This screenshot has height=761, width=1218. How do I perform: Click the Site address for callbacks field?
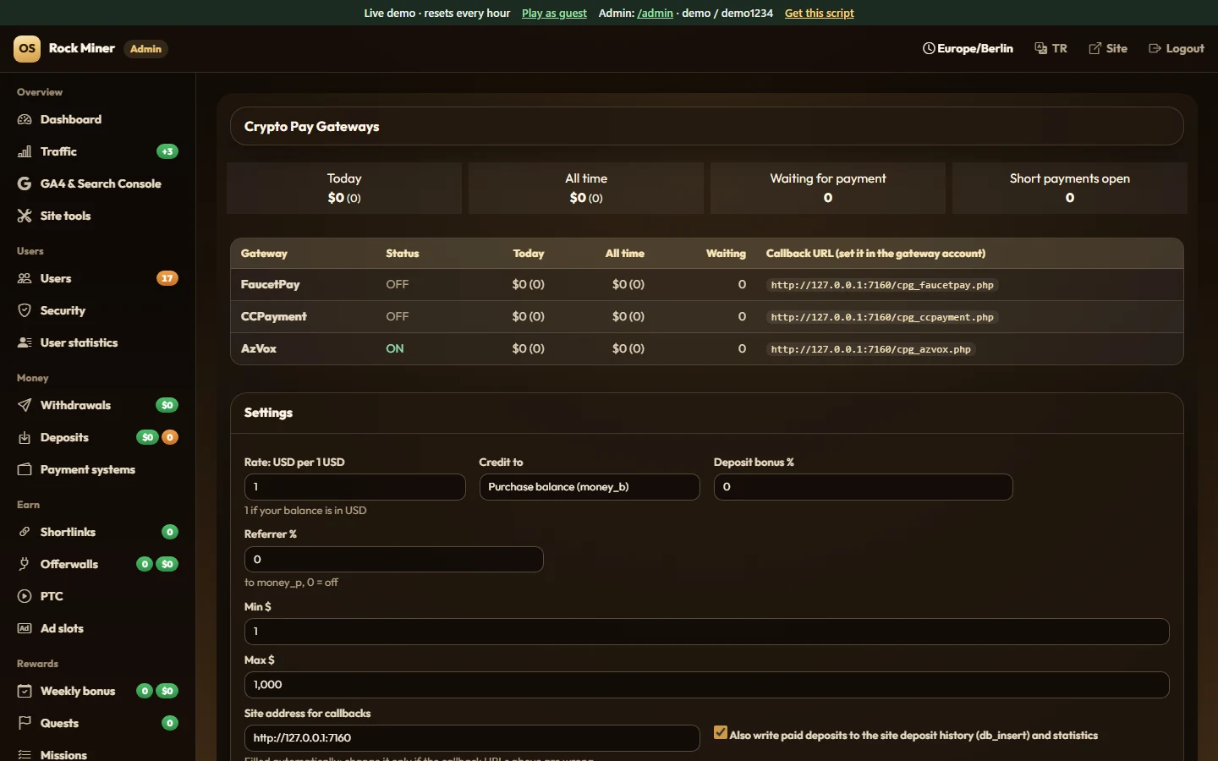[472, 738]
